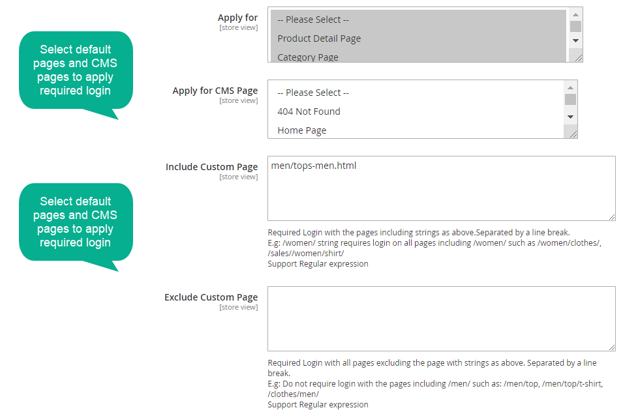
Task: Click the upper green tooltip bubble
Action: [76, 70]
